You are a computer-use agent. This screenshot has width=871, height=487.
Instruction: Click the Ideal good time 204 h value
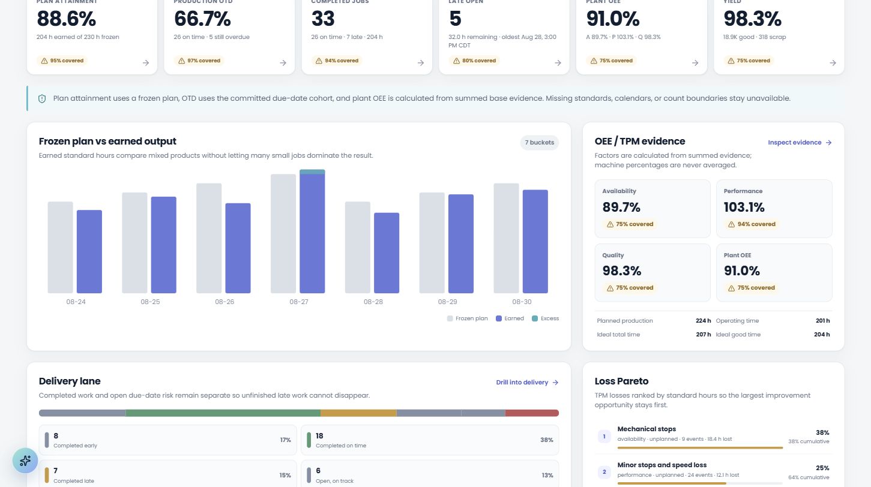[822, 335]
